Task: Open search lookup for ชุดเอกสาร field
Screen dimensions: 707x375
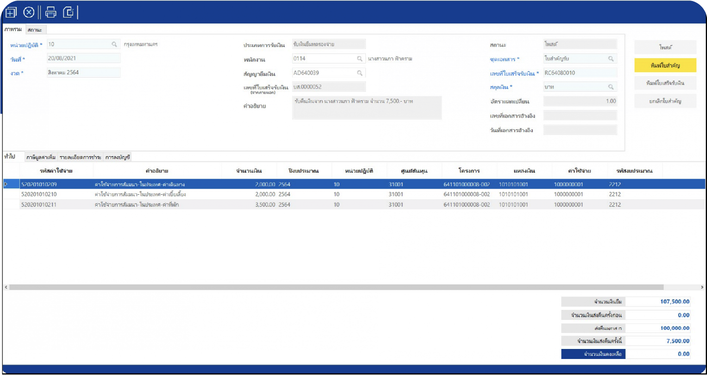Action: 611,59
